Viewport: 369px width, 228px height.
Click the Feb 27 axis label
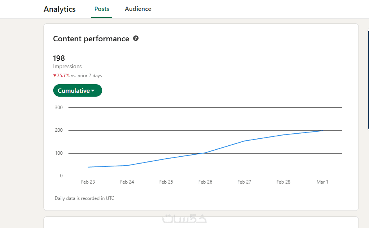point(244,182)
